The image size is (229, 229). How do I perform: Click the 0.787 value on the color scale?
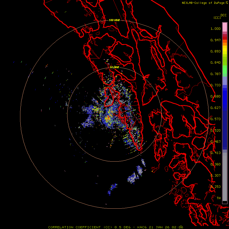click(216, 74)
